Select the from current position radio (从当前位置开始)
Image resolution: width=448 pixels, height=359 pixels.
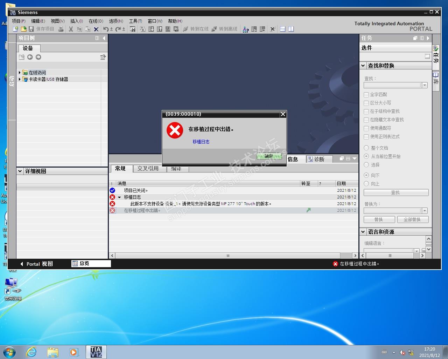click(366, 156)
